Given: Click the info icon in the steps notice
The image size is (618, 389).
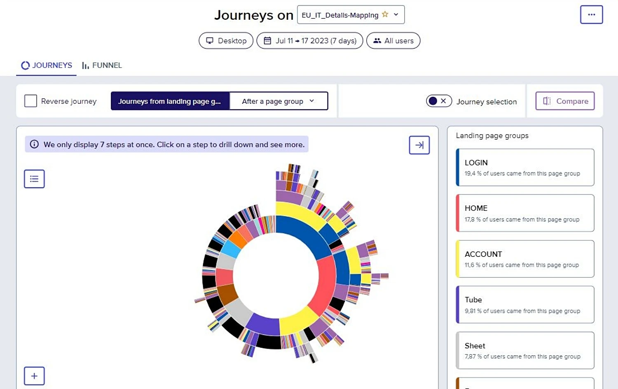Looking at the screenshot, I should coord(35,144).
